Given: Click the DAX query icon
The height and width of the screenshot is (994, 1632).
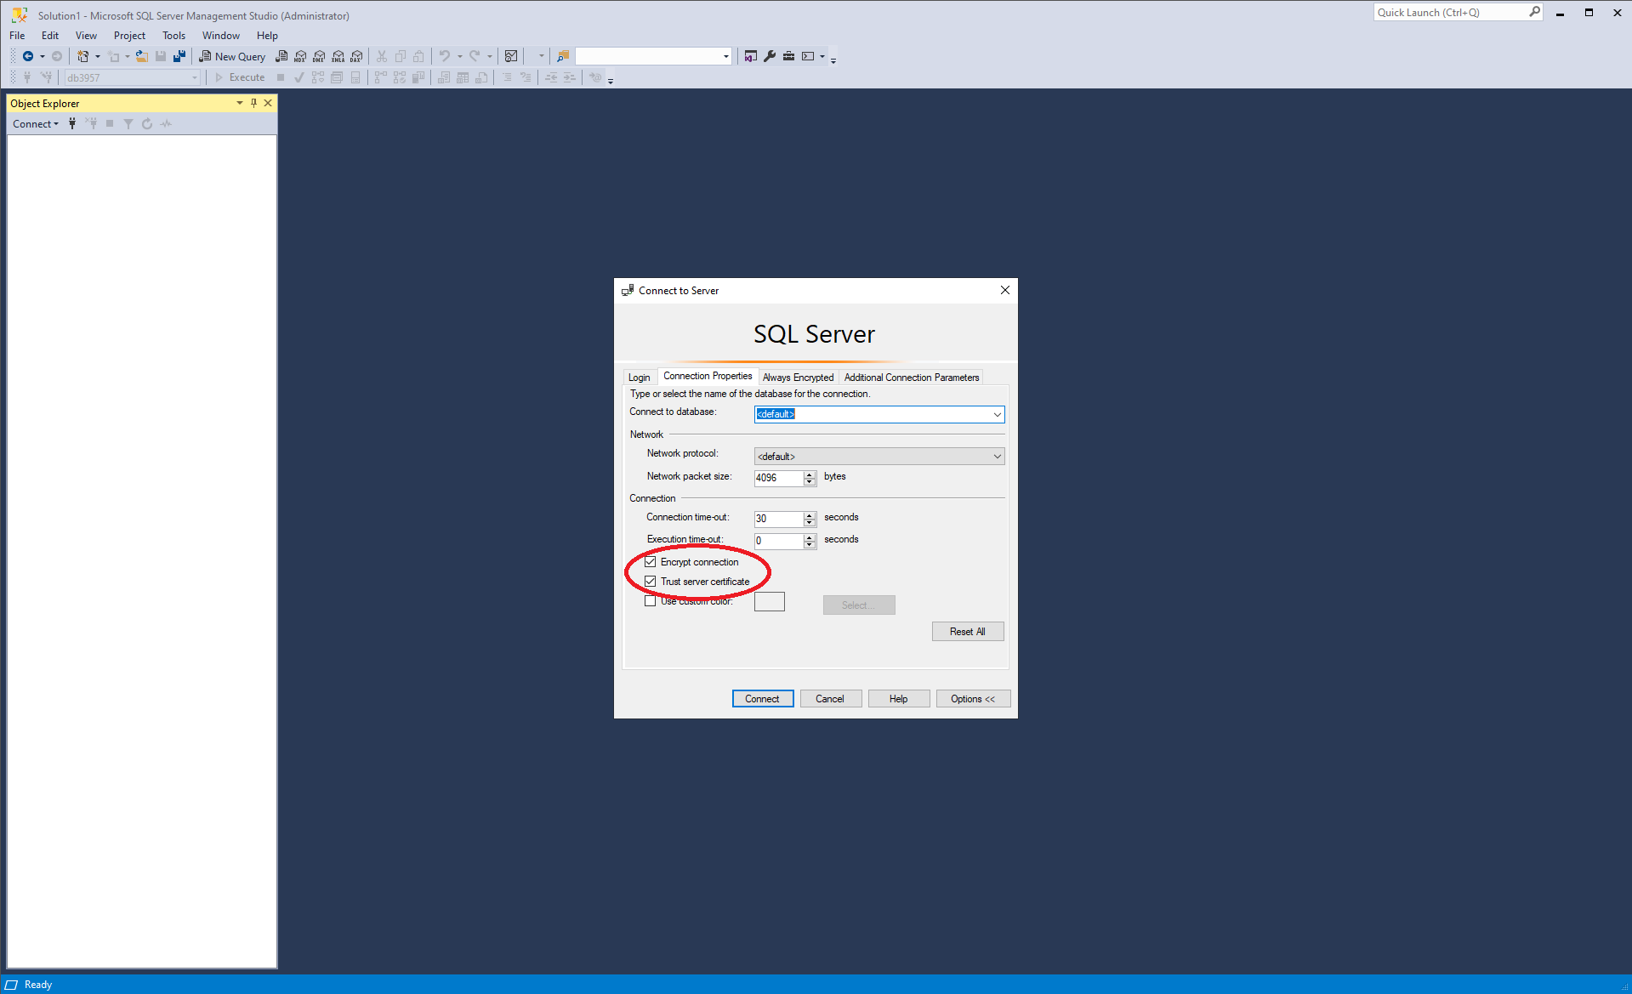Looking at the screenshot, I should click(x=356, y=56).
